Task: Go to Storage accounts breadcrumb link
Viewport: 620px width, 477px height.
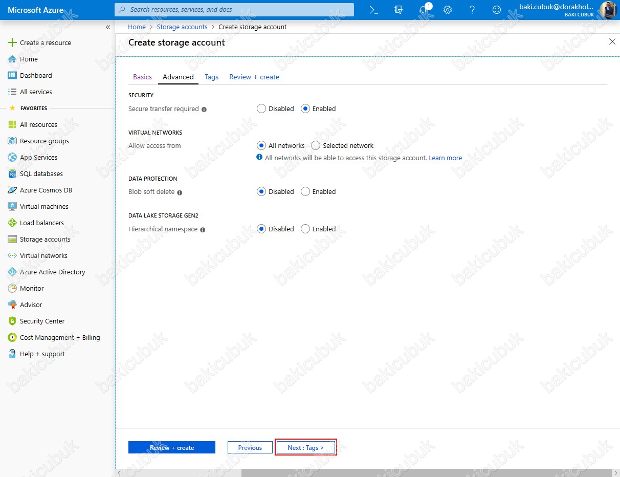Action: 182,27
